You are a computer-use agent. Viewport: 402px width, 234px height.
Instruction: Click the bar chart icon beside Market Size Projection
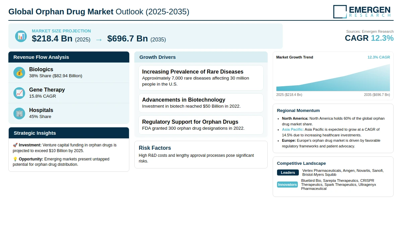21,36
